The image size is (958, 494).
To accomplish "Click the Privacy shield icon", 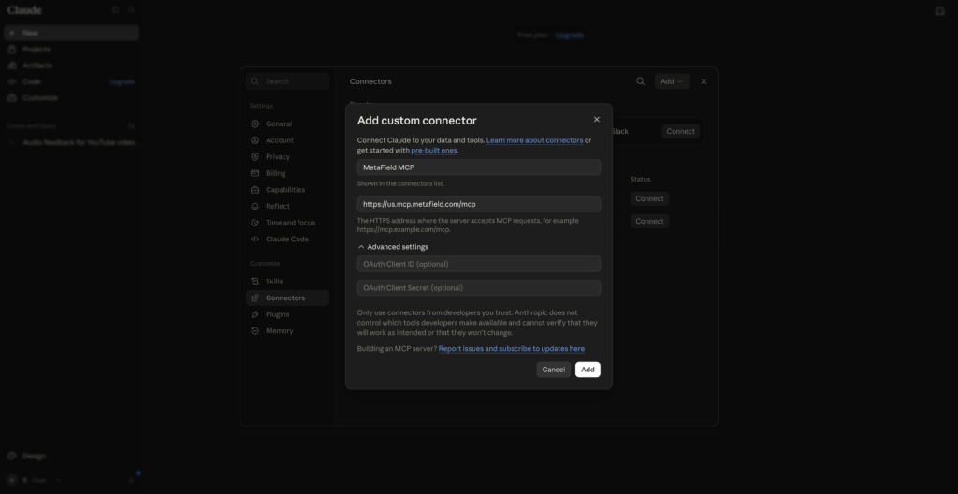I will tap(254, 156).
